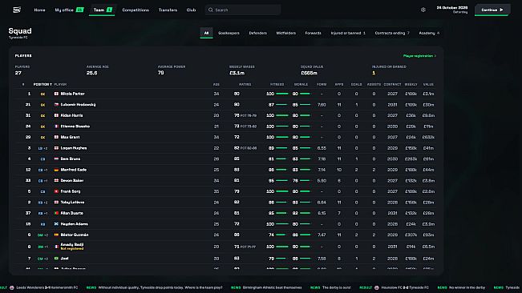Click the club badge beside Leeds Wanderers result
This screenshot has width=522, height=293.
[12, 287]
